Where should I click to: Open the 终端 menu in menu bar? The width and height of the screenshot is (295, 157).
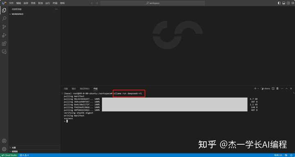tap(55, 3)
